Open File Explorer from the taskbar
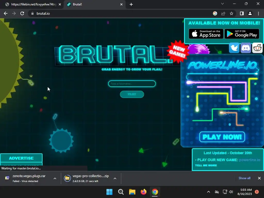The image size is (264, 198). [x=132, y=192]
